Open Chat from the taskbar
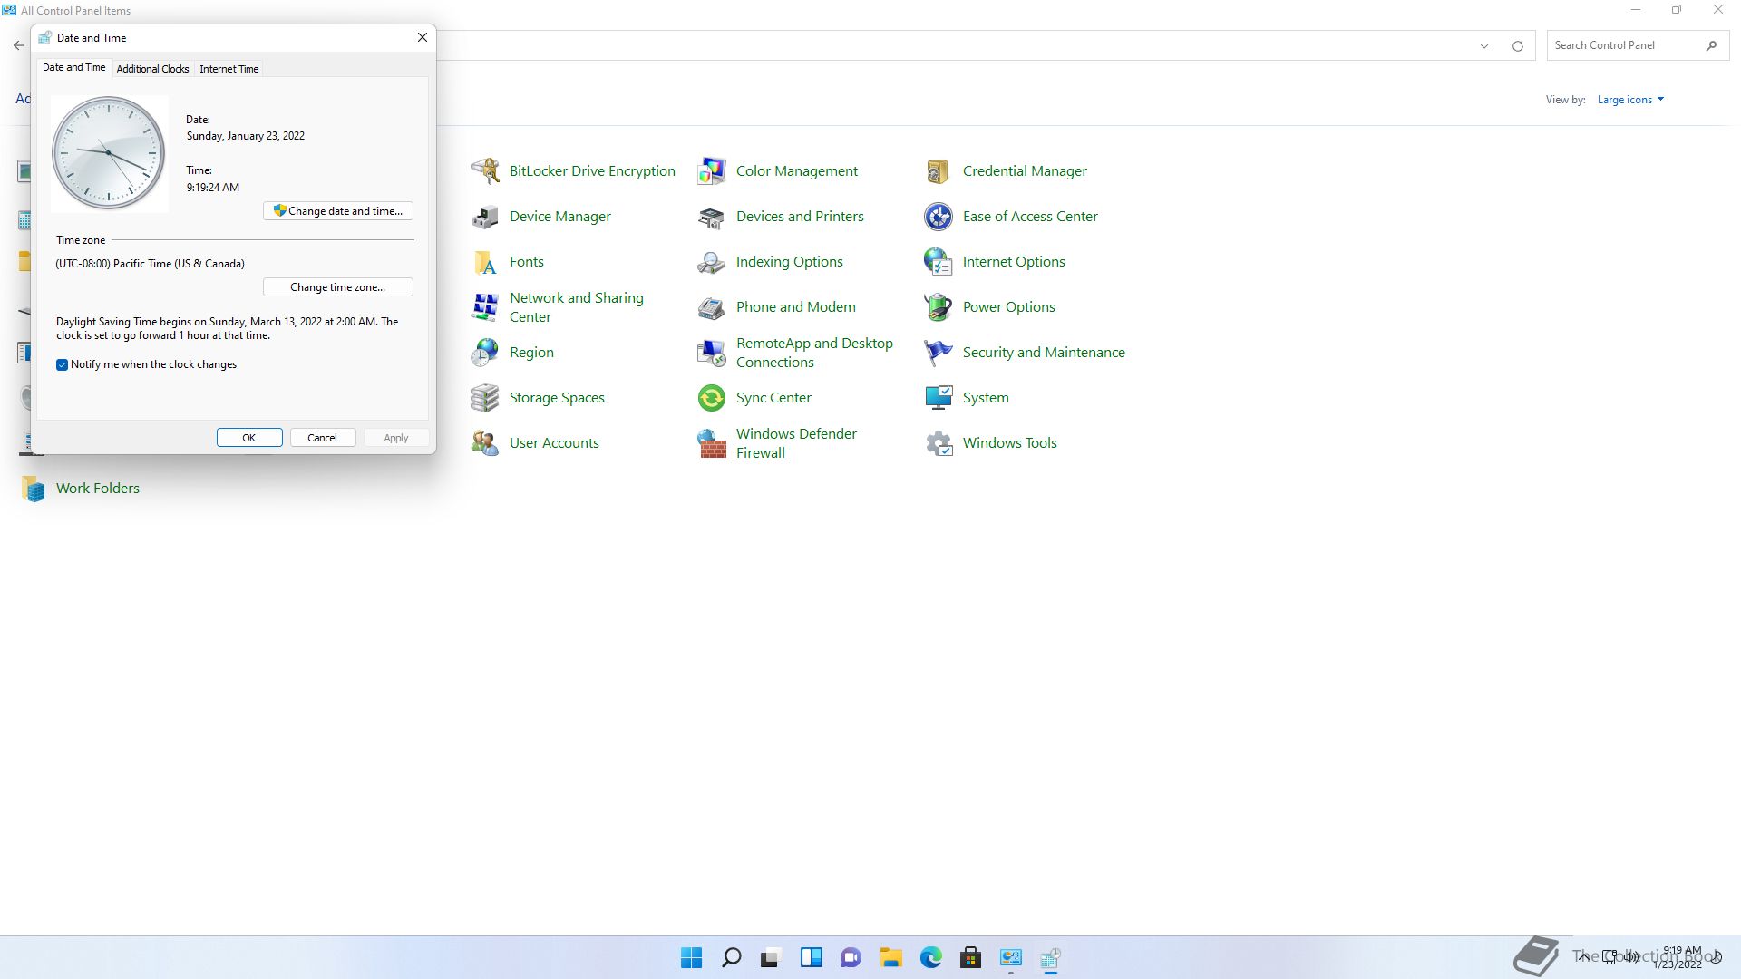 pyautogui.click(x=851, y=957)
